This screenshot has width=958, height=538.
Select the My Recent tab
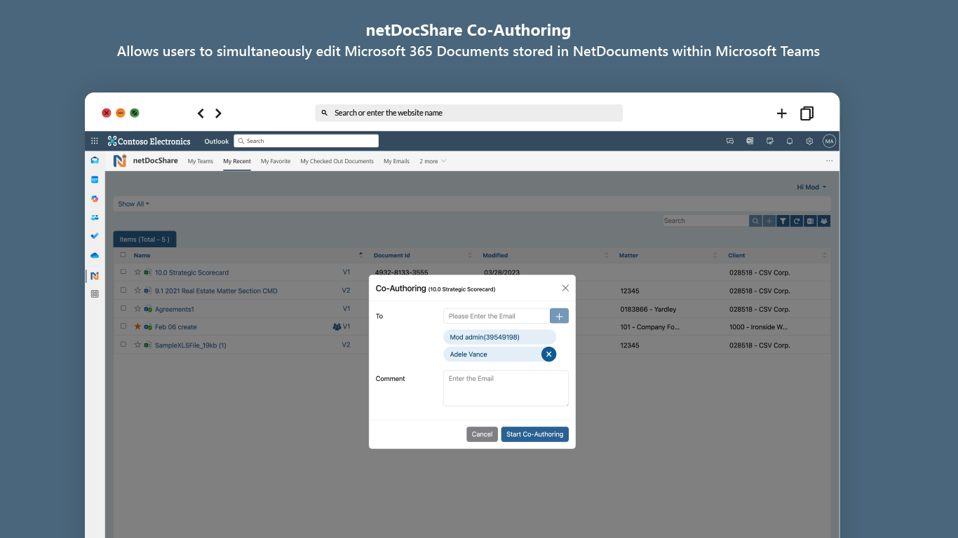237,161
